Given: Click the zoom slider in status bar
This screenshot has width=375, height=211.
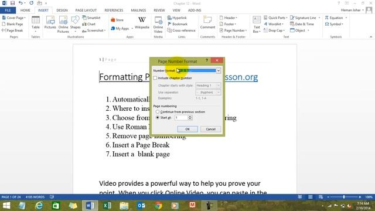Looking at the screenshot, I should coord(344,197).
